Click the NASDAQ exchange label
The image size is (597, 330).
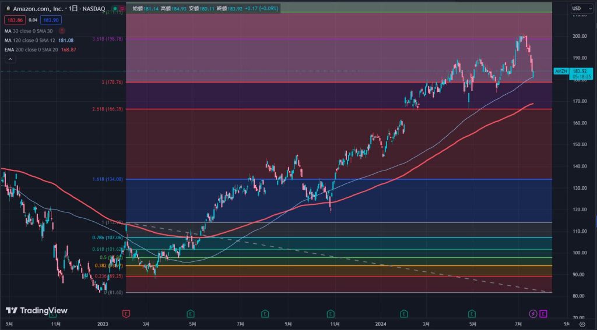click(x=94, y=9)
